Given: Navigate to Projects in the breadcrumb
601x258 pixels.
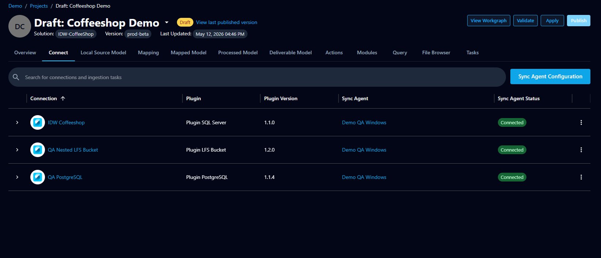Looking at the screenshot, I should [x=39, y=6].
